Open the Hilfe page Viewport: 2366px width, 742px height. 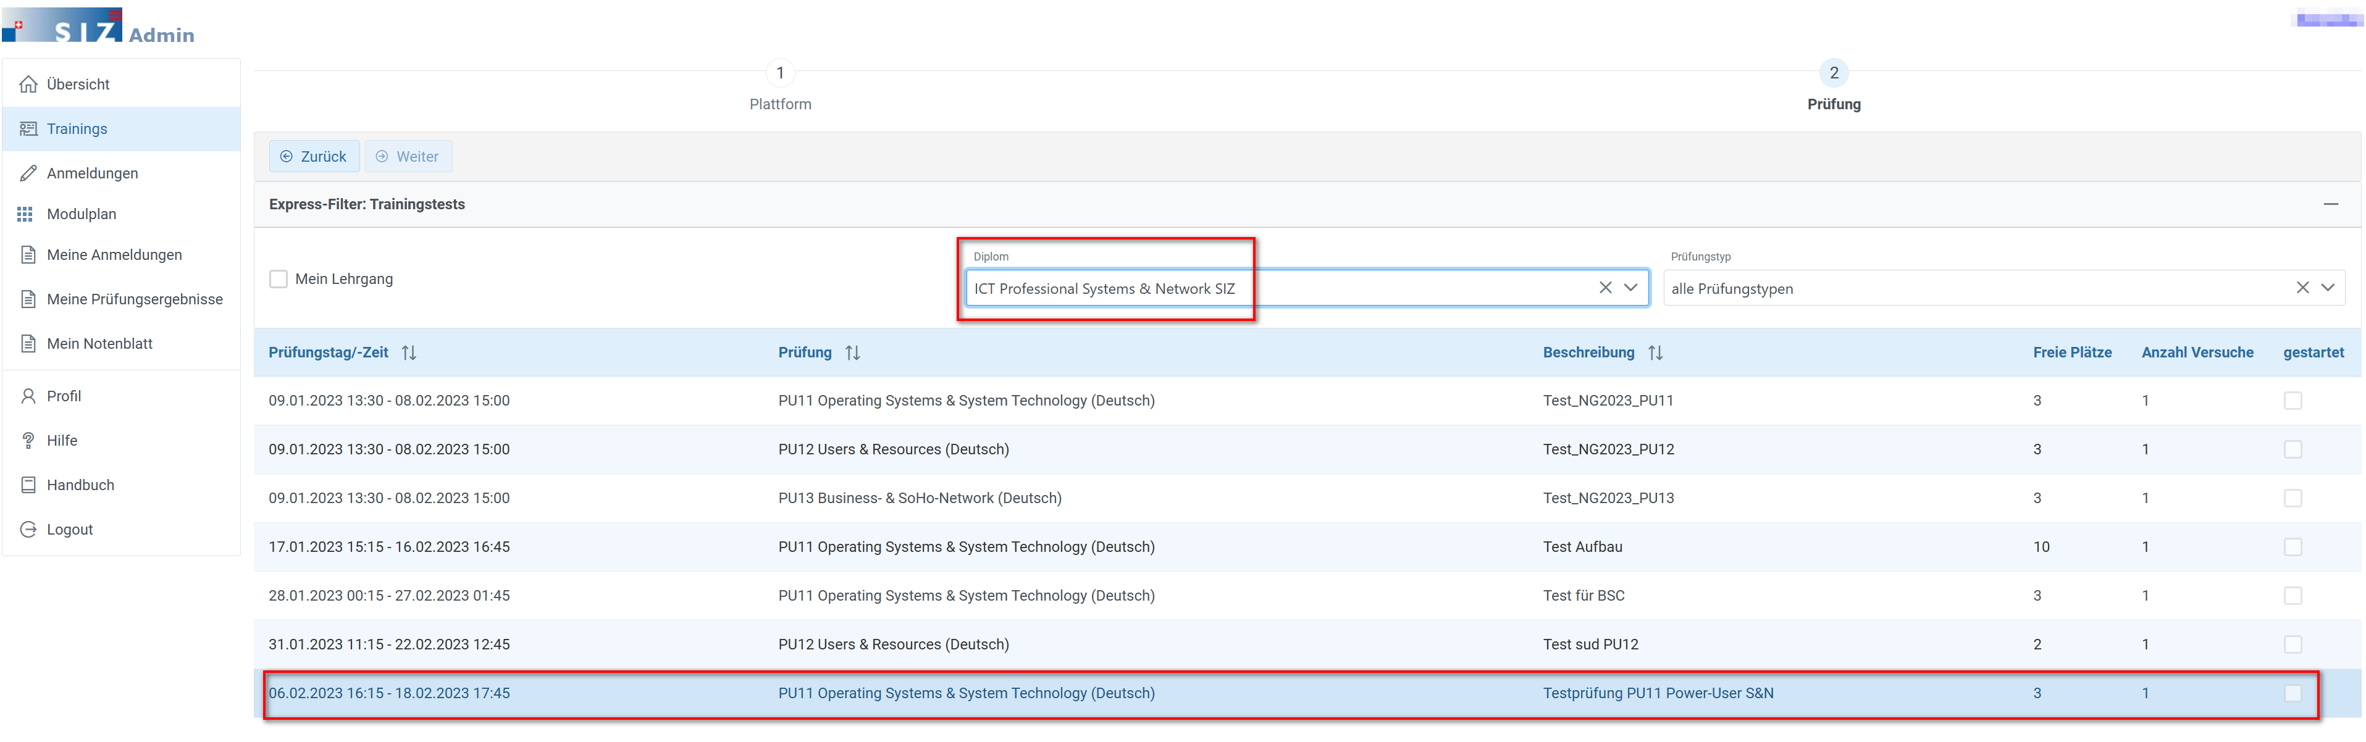(121, 441)
